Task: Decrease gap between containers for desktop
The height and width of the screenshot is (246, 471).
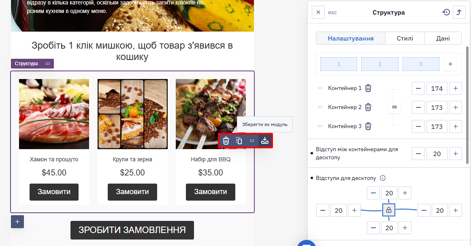Action: click(x=418, y=154)
